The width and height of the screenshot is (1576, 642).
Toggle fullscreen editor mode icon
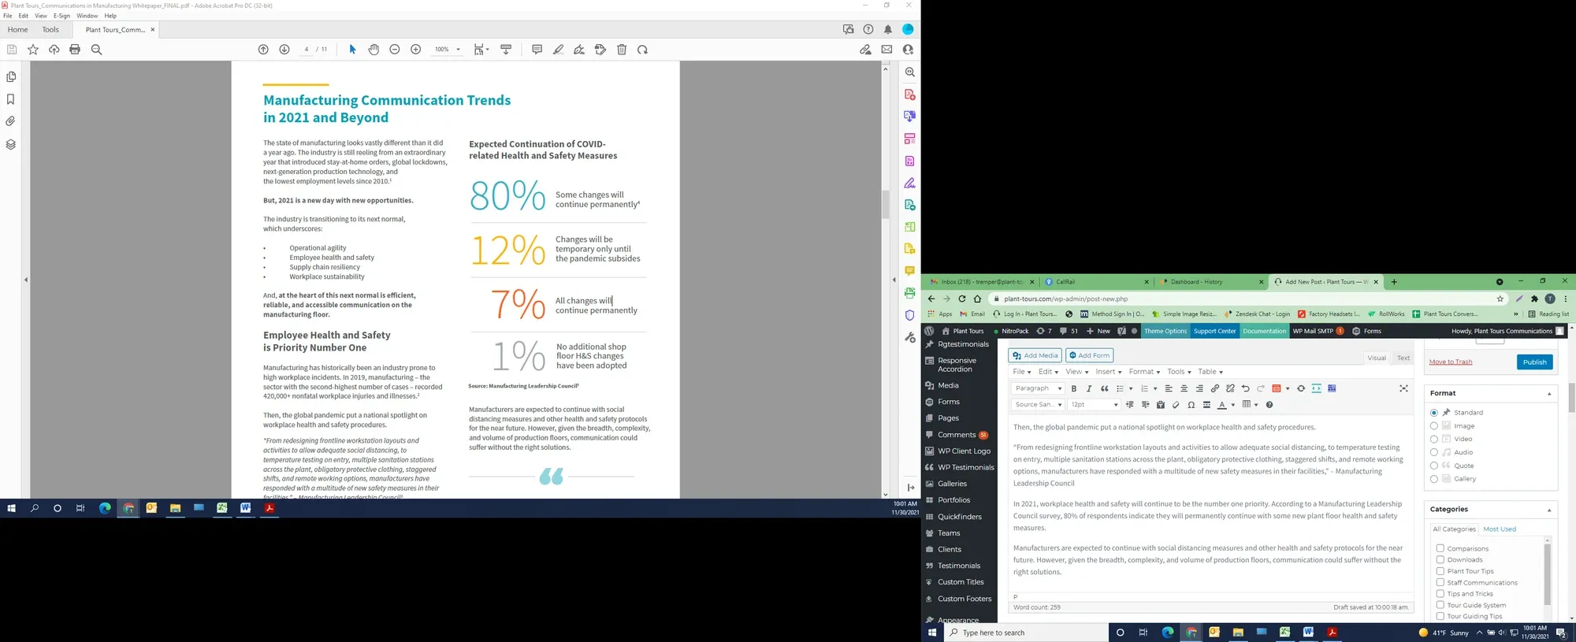point(1403,388)
